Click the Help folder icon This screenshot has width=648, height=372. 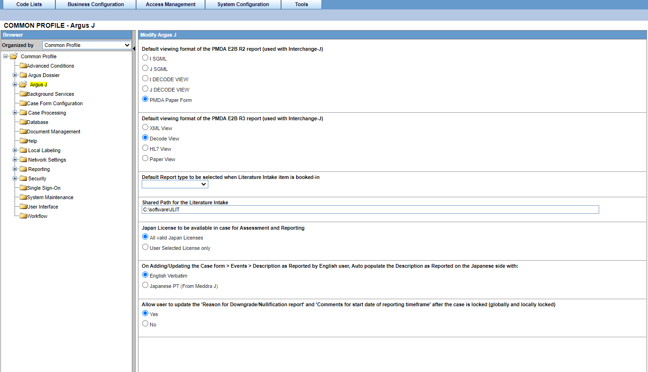(23, 141)
